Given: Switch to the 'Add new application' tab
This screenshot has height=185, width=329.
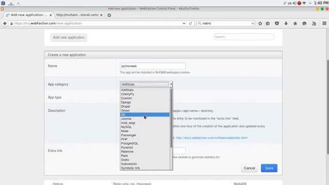Looking at the screenshot, I should [x=29, y=15].
